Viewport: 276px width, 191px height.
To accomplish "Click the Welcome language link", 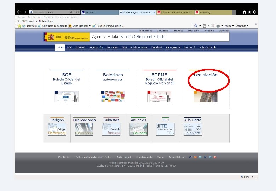I will [x=209, y=31].
